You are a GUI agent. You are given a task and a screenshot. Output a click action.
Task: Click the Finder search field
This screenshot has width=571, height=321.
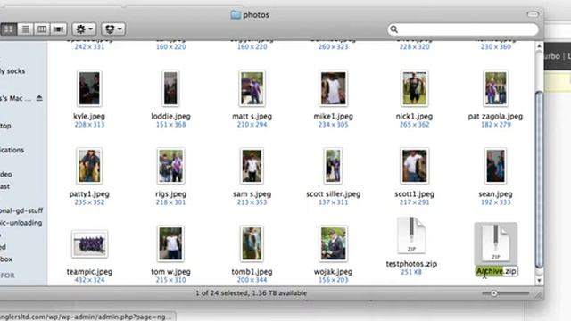coord(463,29)
